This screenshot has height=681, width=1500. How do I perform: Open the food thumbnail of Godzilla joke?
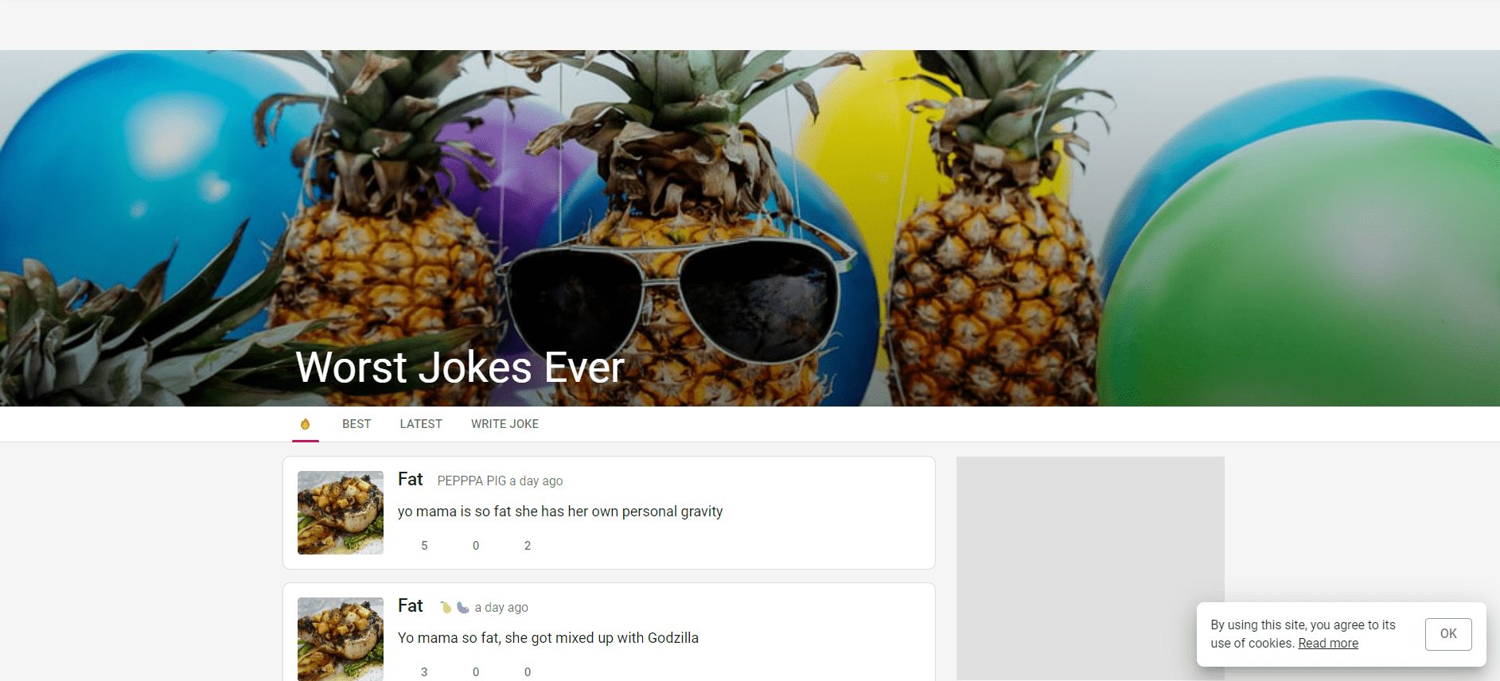coord(341,639)
